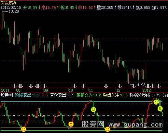
Task: Select the 2011 label on the time axis
Action: 5,90
